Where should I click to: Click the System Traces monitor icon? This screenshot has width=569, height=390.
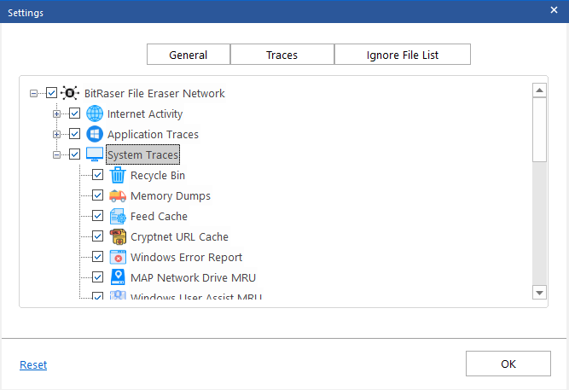pos(95,154)
